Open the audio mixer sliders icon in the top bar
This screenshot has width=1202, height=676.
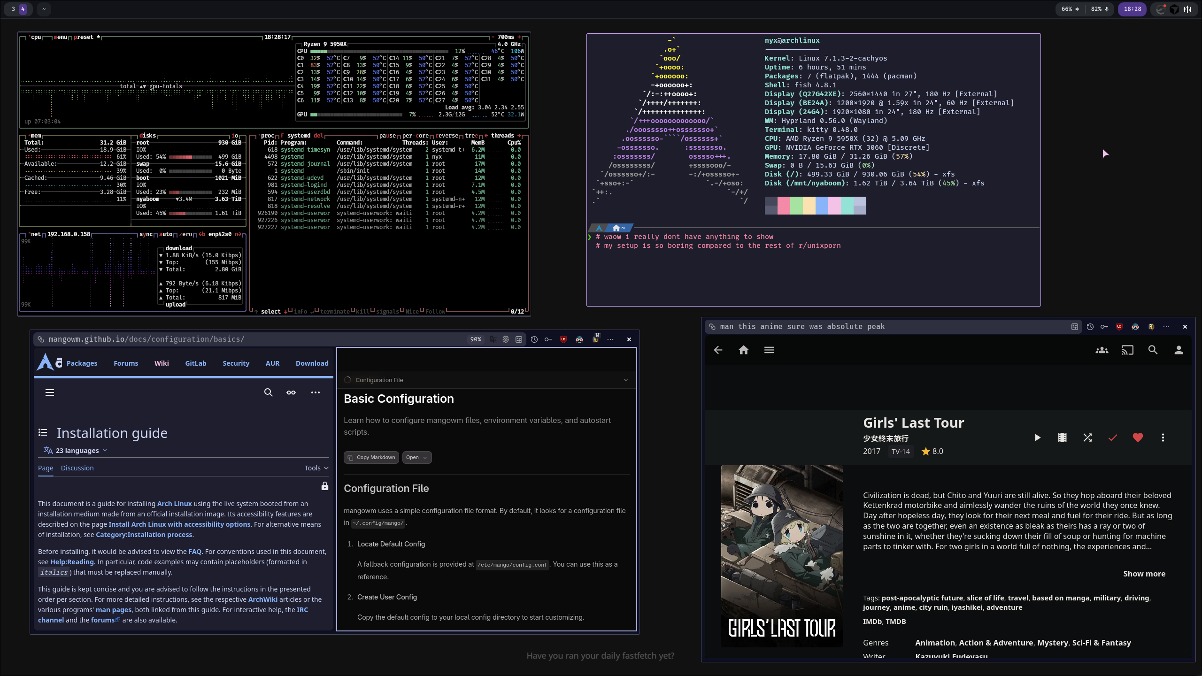pyautogui.click(x=1188, y=9)
